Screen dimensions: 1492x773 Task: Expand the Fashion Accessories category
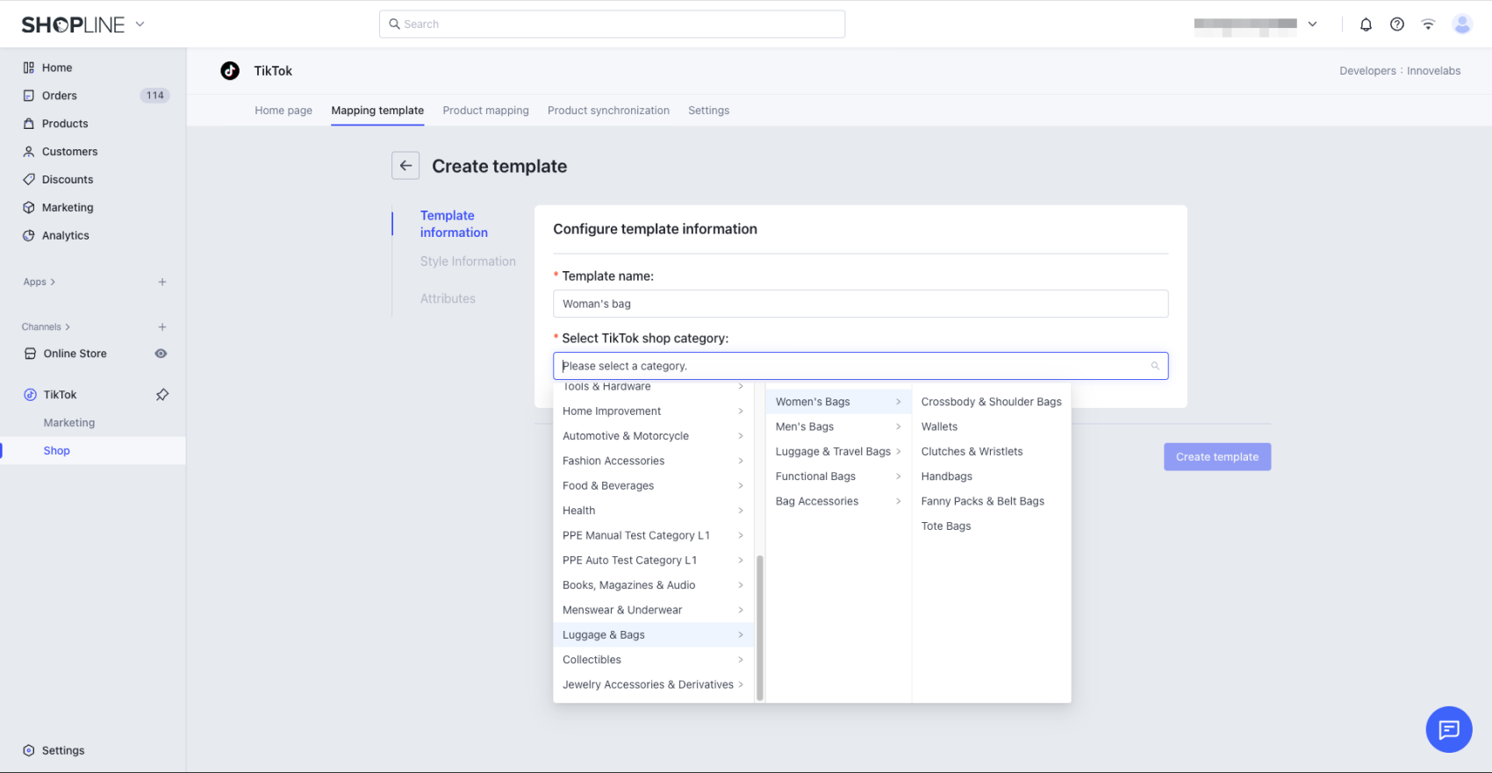[x=653, y=461]
